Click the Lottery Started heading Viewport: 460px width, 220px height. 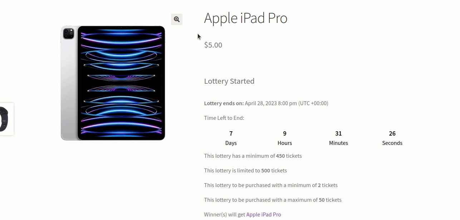(x=229, y=81)
